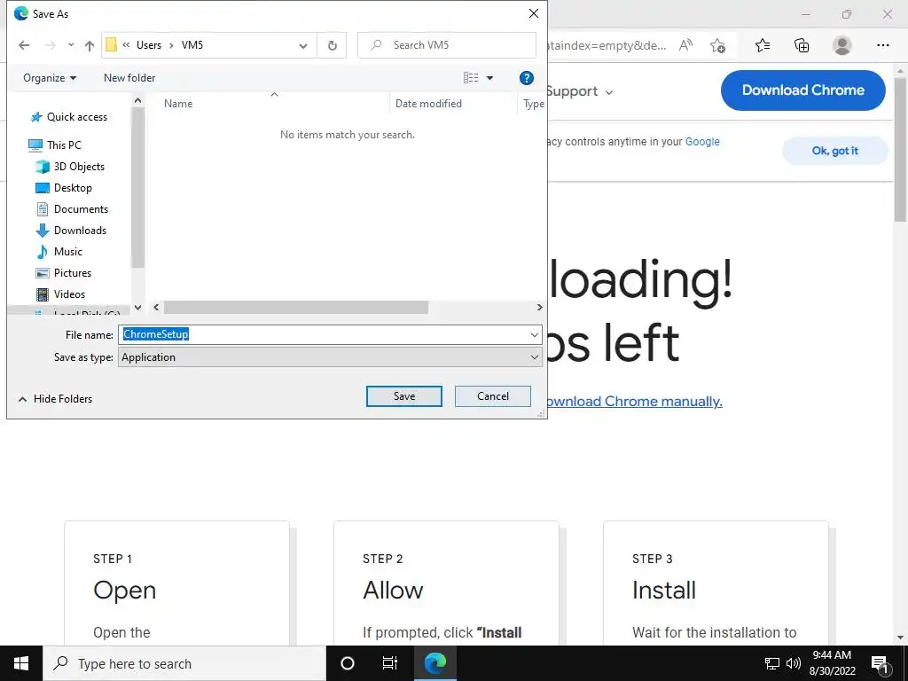908x681 pixels.
Task: Click New folder
Action: pos(129,78)
